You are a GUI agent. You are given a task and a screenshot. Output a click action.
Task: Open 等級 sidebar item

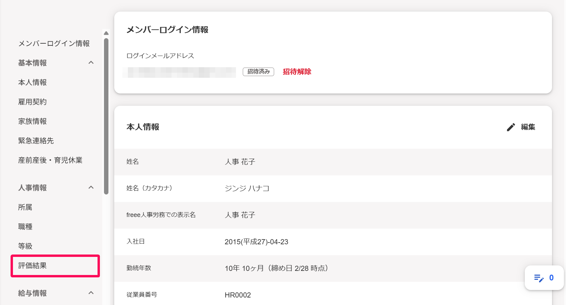[x=25, y=246]
